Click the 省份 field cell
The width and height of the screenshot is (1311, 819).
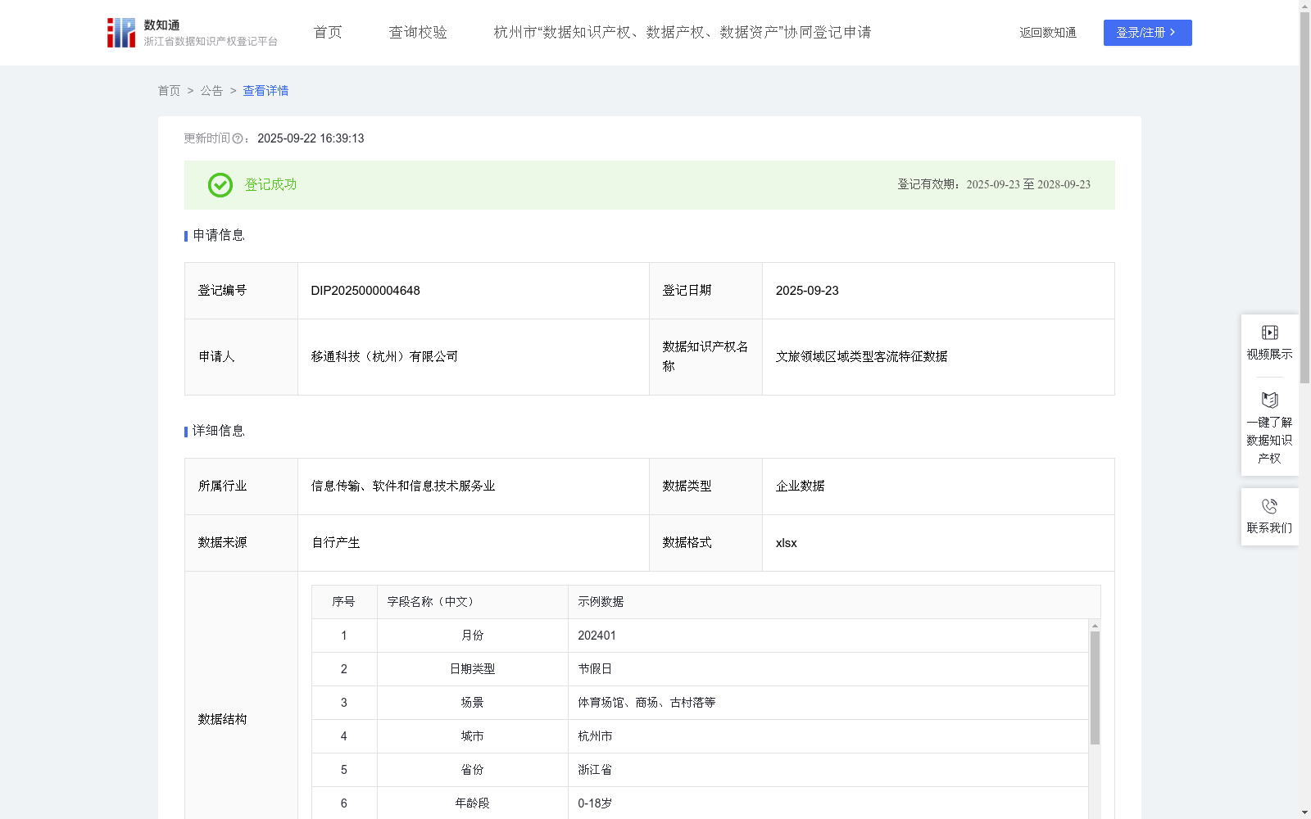472,770
